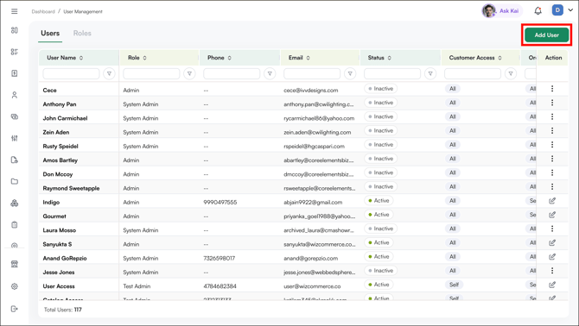This screenshot has width=579, height=326.
Task: Open actions menu for Don Mccoy
Action: 552,172
